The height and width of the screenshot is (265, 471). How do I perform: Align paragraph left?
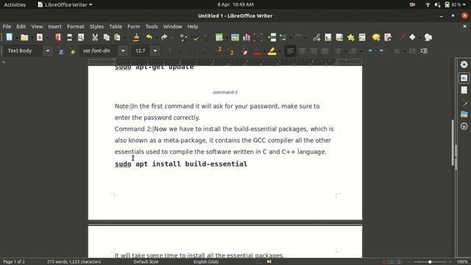290,51
